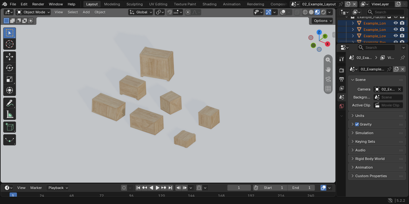Open the Playback dropdown
Viewport: 409px width, 204px height.
point(58,188)
